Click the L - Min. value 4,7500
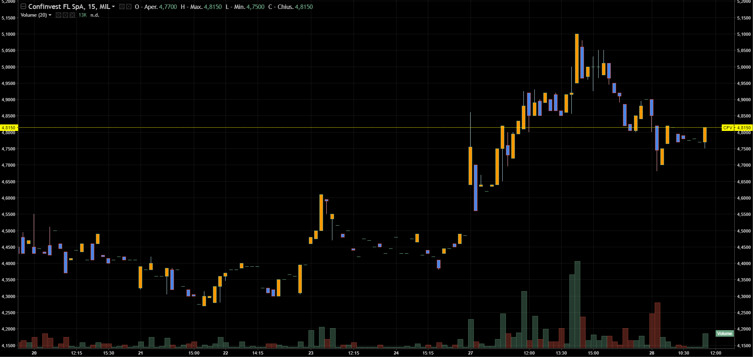 (x=255, y=7)
